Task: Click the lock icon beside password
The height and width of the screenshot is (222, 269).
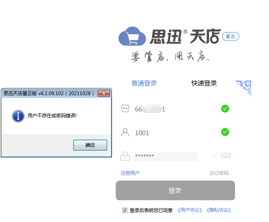Action: pyautogui.click(x=125, y=156)
